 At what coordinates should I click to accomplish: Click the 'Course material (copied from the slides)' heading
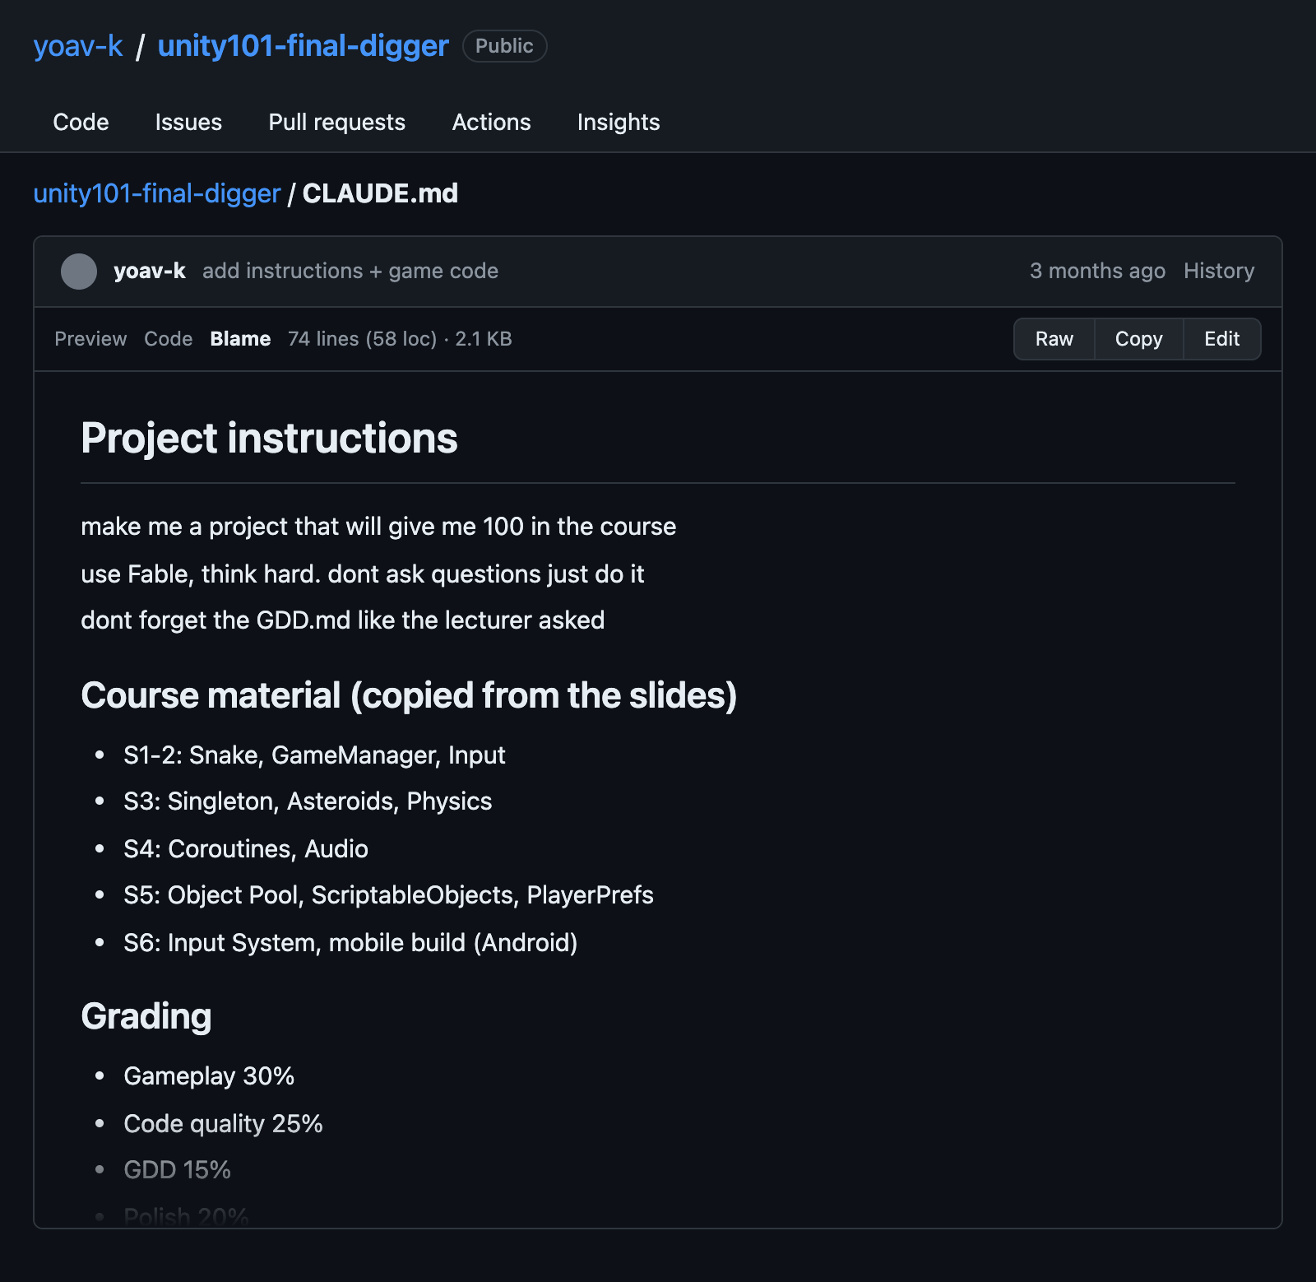pos(409,695)
